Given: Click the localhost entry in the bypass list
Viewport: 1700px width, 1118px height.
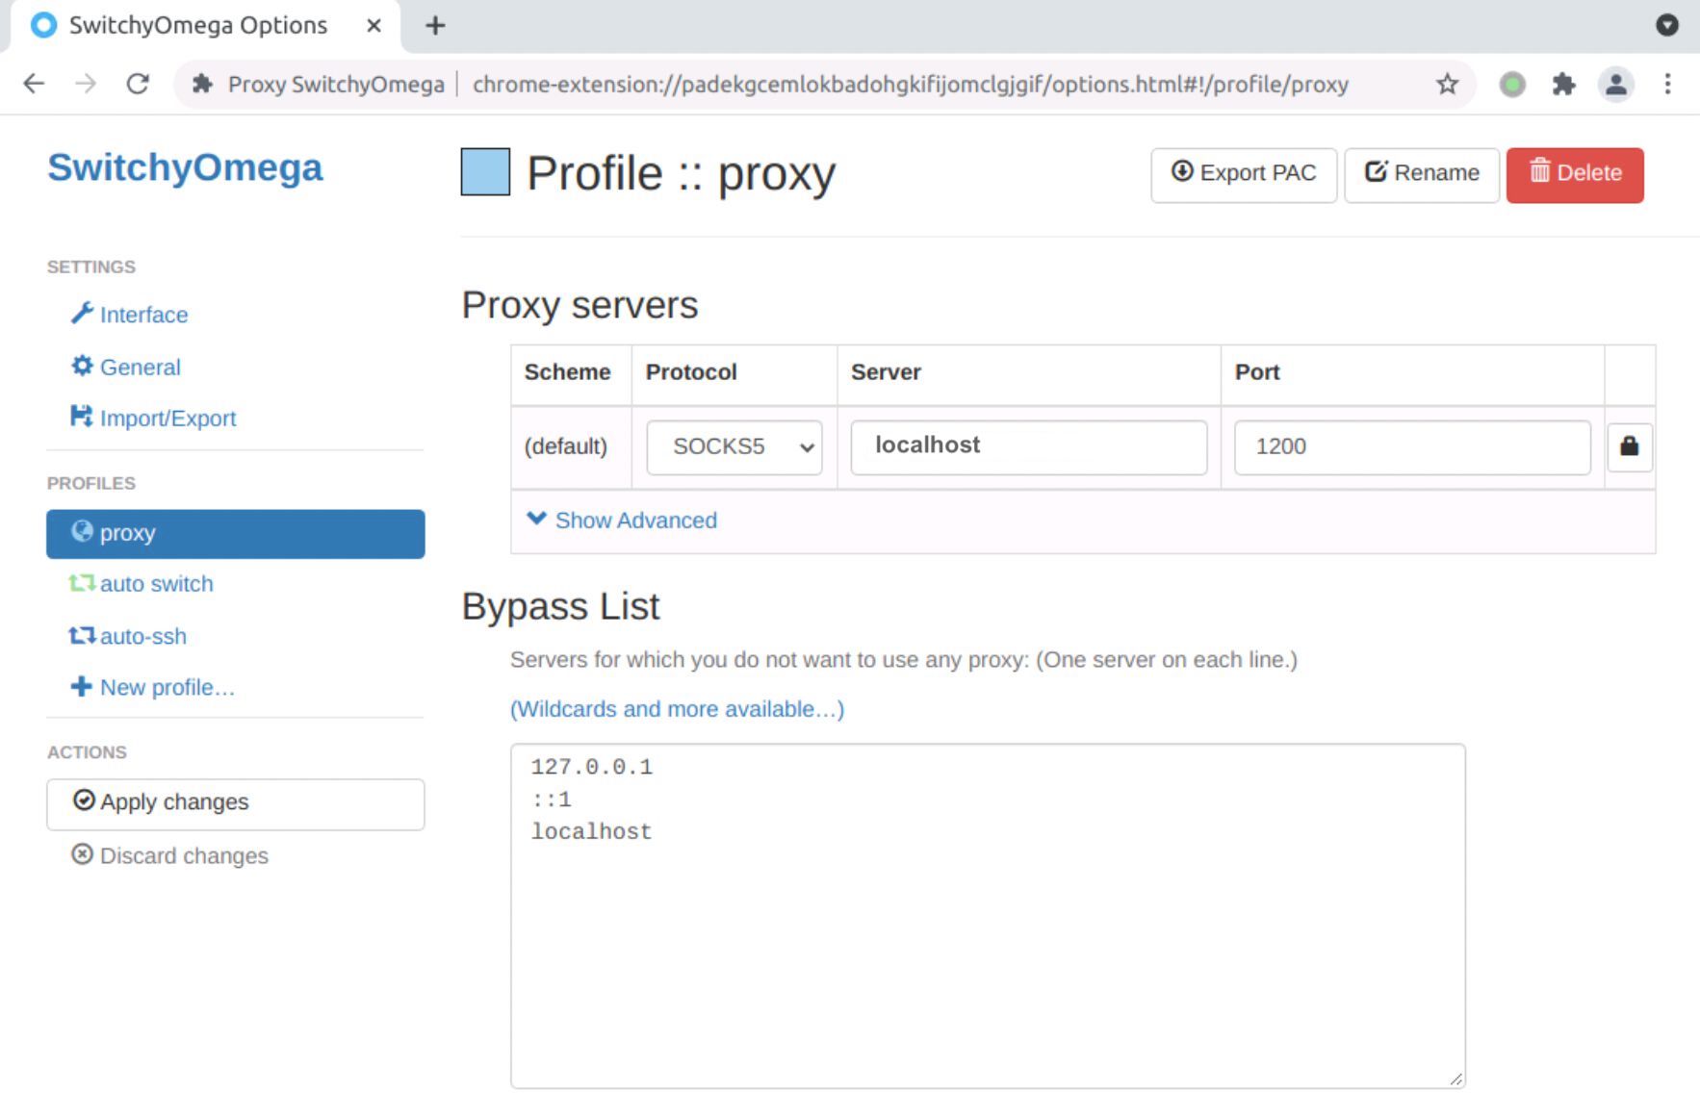Looking at the screenshot, I should tap(591, 831).
